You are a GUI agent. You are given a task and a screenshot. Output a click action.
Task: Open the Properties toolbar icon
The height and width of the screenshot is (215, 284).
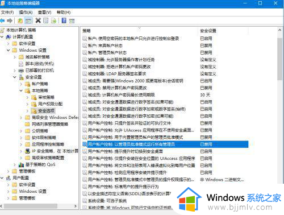point(46,20)
